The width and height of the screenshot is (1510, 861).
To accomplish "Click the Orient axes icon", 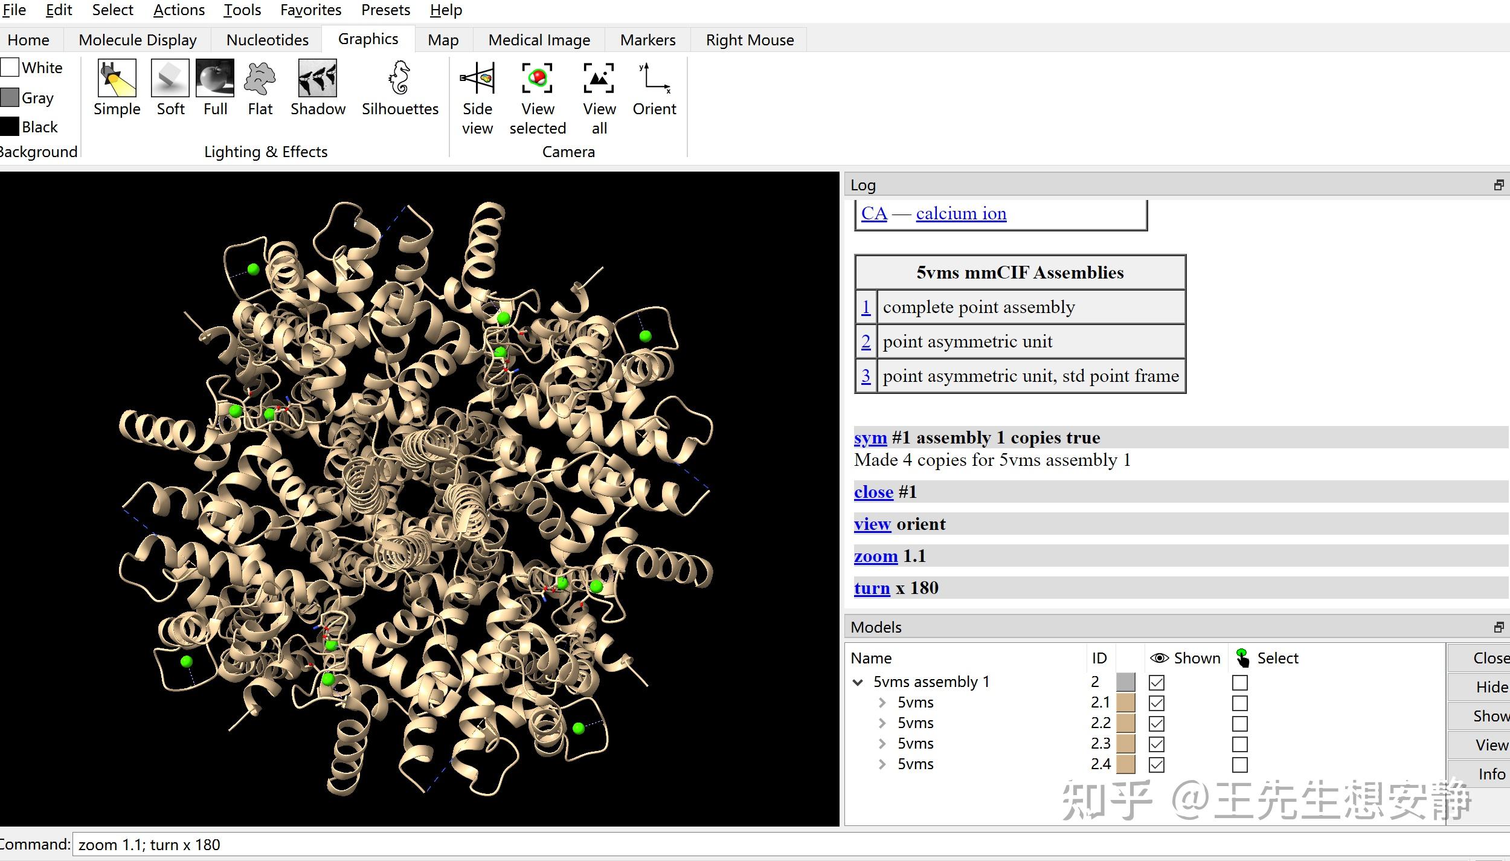I will (x=654, y=79).
